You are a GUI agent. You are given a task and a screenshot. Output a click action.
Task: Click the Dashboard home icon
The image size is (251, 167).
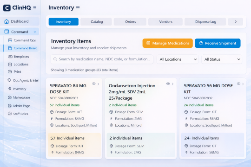[x=7, y=21]
